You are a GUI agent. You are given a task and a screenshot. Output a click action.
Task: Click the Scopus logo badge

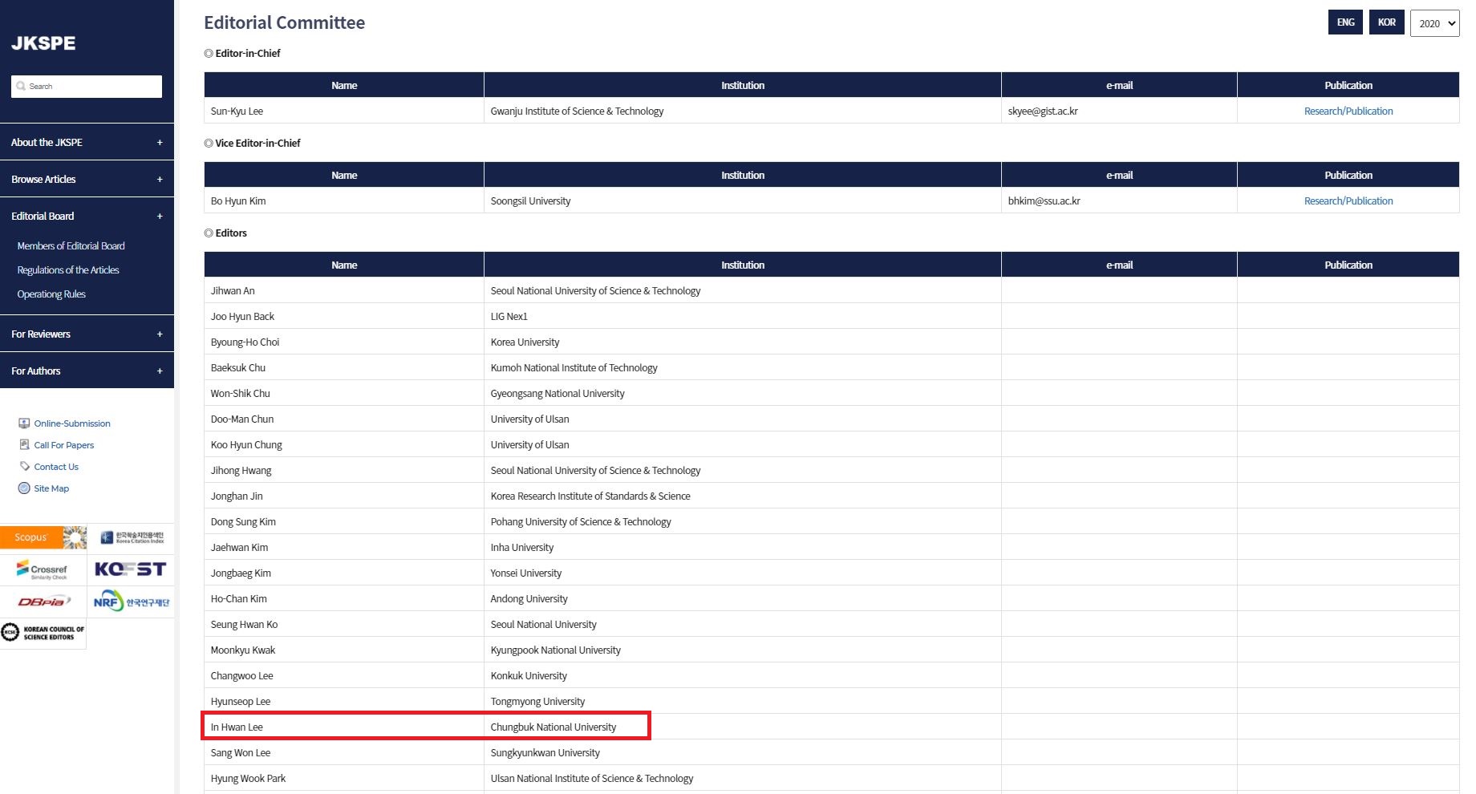43,537
